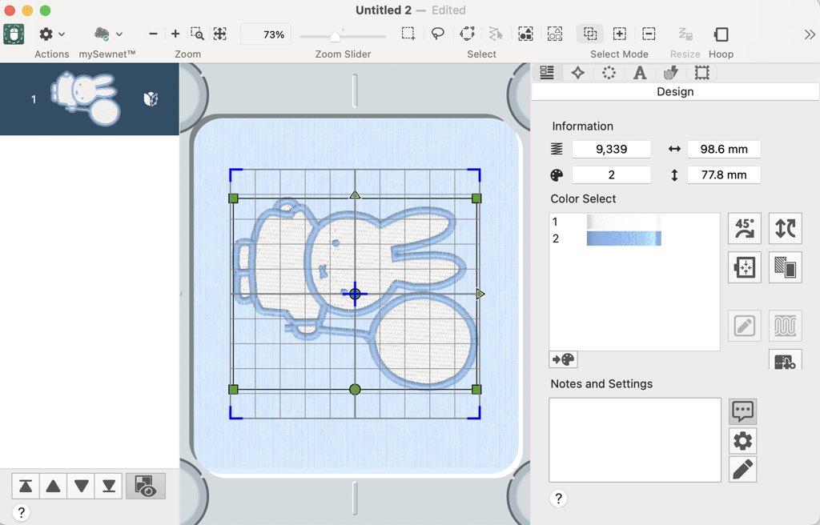This screenshot has width=820, height=525.
Task: Click the Zoom Slider handle
Action: (x=336, y=37)
